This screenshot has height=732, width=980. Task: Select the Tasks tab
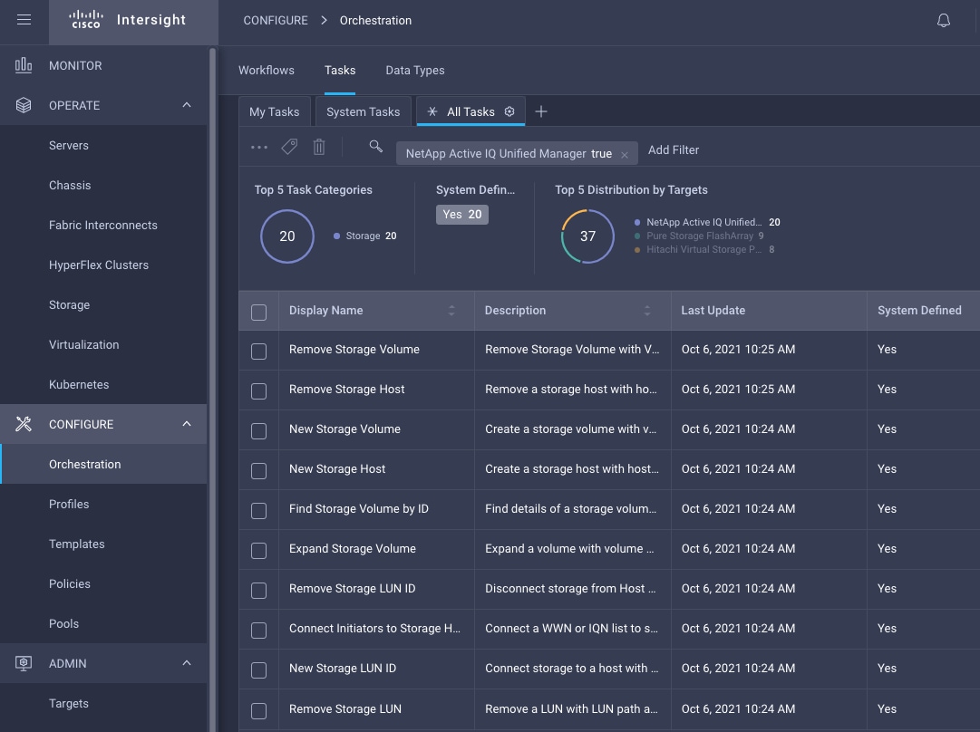click(x=340, y=70)
